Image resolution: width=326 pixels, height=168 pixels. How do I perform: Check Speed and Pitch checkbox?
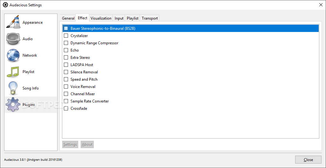click(66, 79)
